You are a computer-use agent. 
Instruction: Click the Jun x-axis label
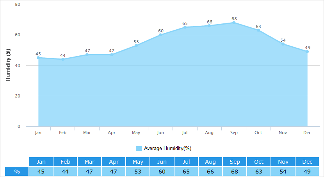(160, 133)
